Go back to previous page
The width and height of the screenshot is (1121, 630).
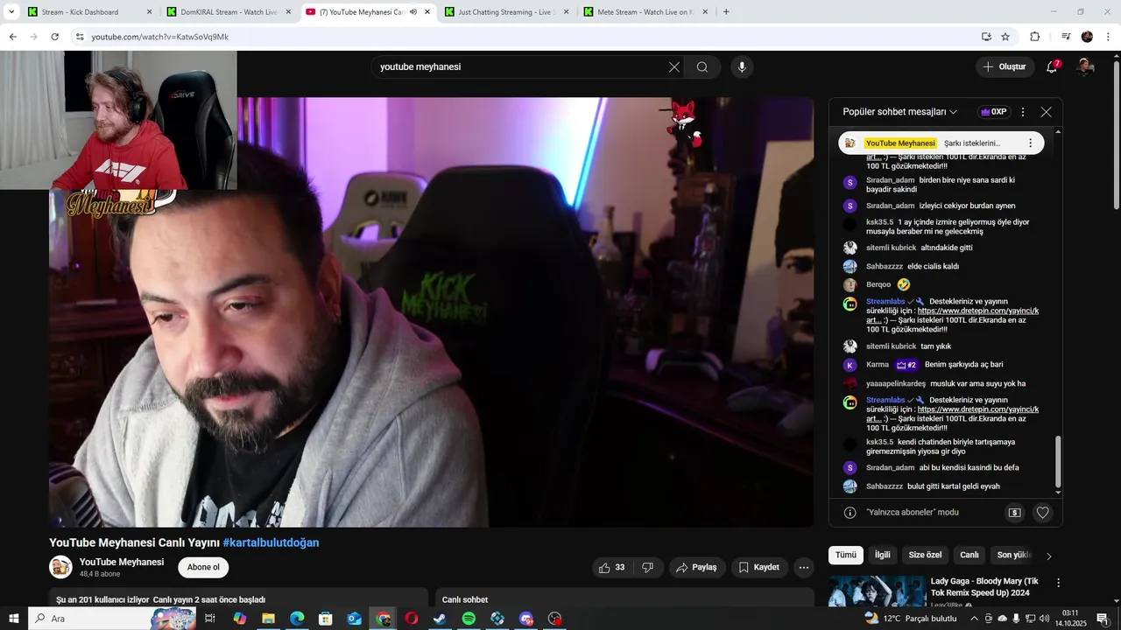coord(12,37)
